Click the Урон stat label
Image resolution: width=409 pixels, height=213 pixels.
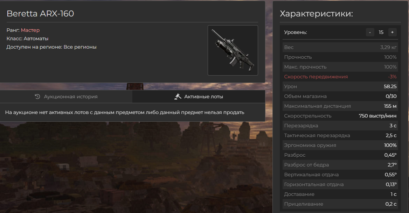291,86
